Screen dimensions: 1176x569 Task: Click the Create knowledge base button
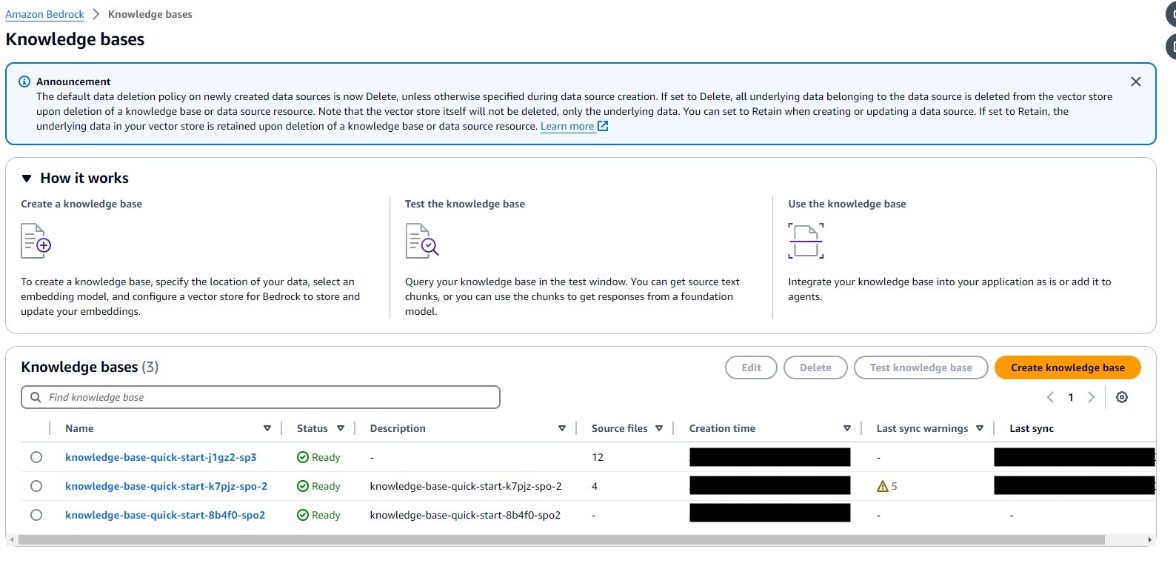pos(1067,367)
